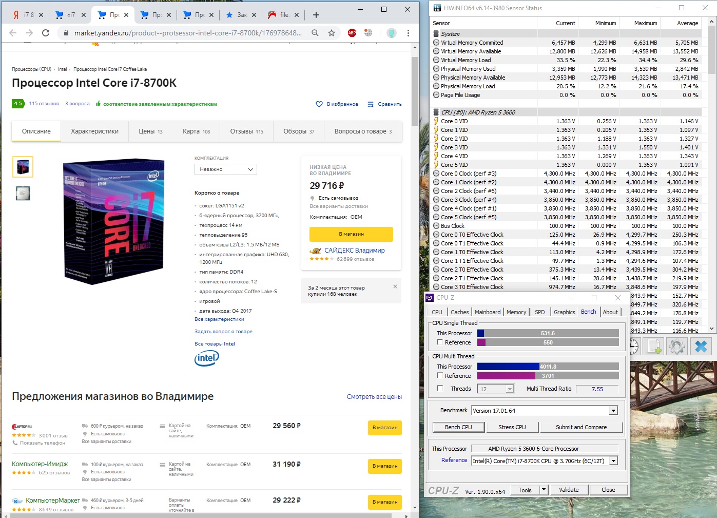Switch to the Memory tab in CPU-Z
This screenshot has width=717, height=518.
click(516, 312)
